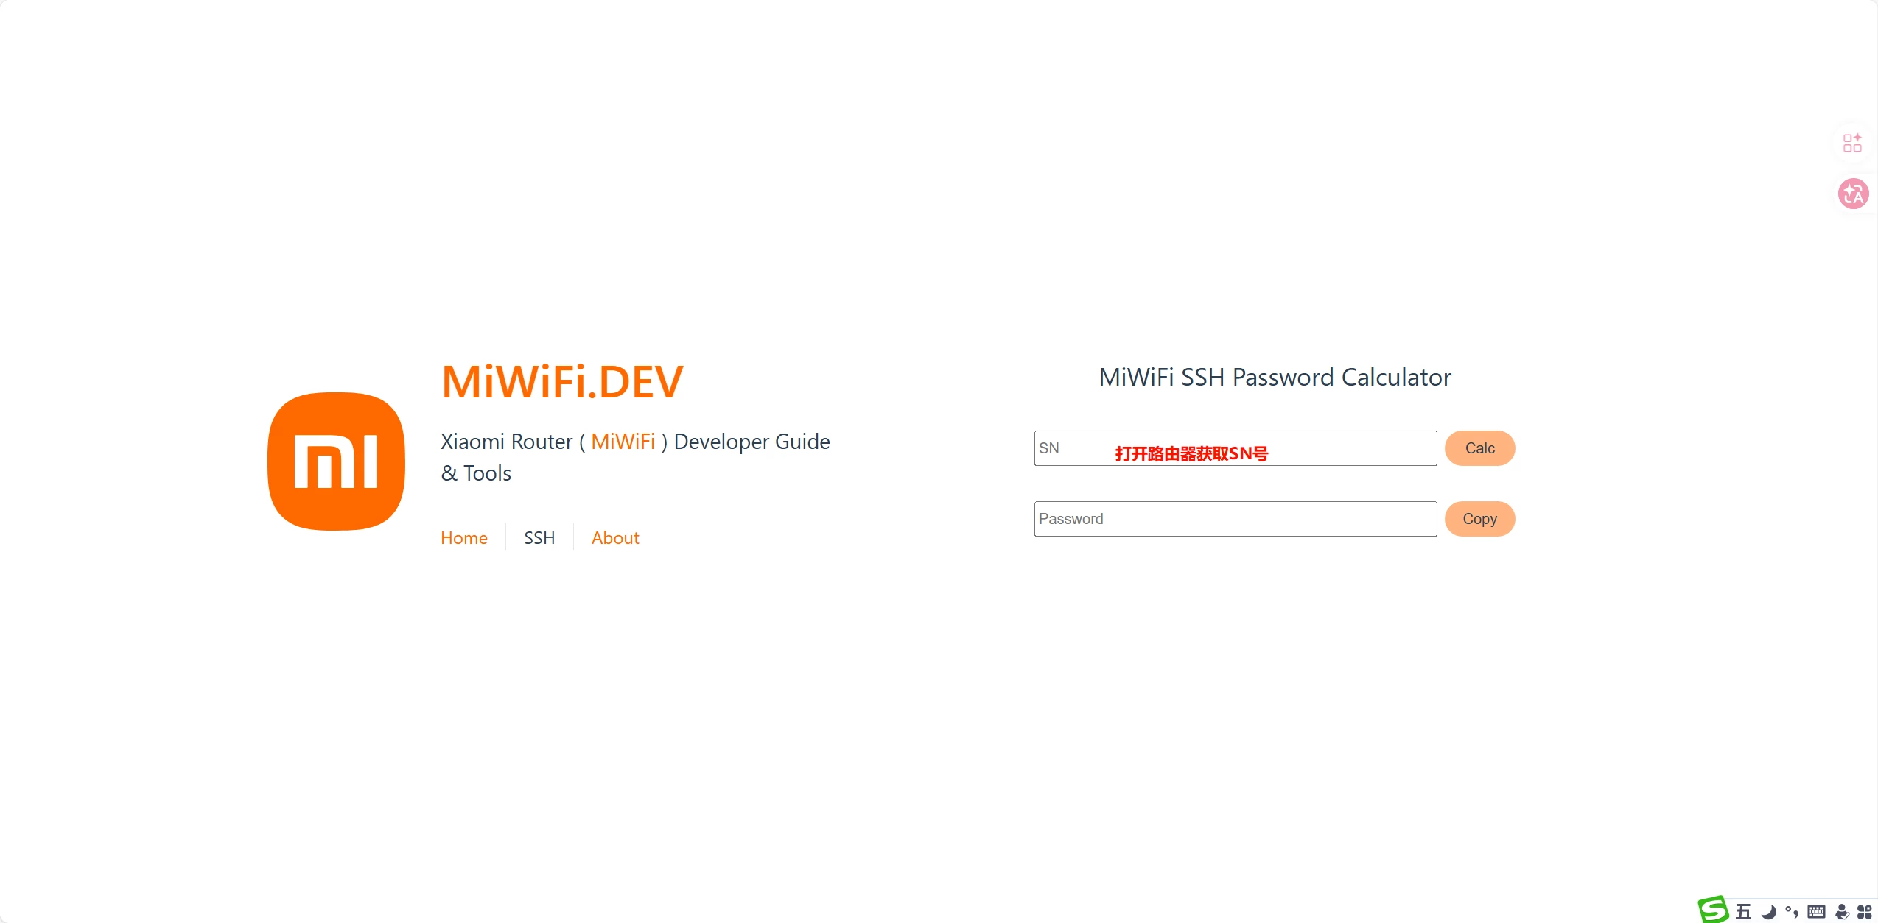Image resolution: width=1878 pixels, height=923 pixels.
Task: Select the SSH navigation item
Action: pos(539,538)
